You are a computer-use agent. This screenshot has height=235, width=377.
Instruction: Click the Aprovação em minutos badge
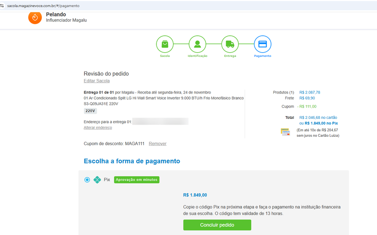(137, 180)
